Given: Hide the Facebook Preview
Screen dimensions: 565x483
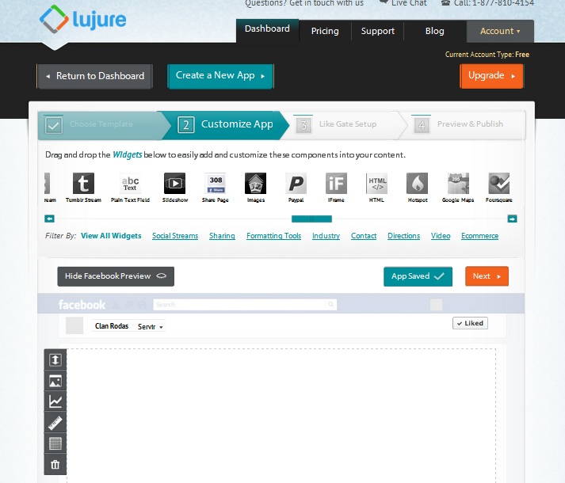Looking at the screenshot, I should point(116,276).
